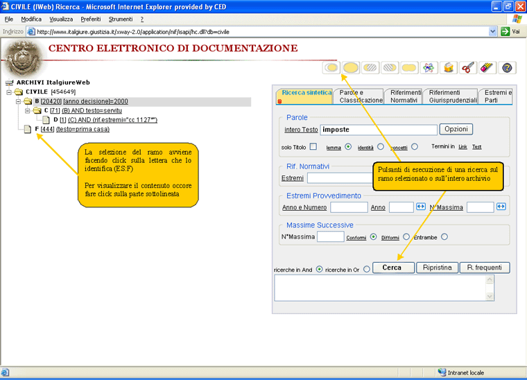Open the ? help menu
This screenshot has height=380, width=527.
click(142, 19)
